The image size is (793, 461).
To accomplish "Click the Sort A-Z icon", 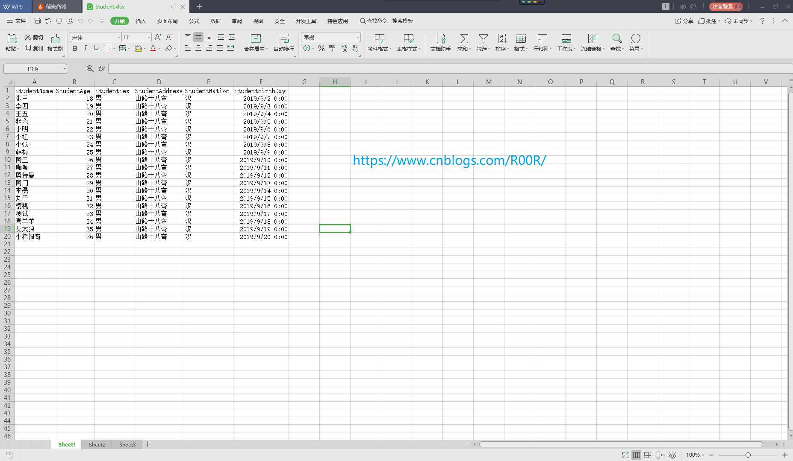I will point(502,38).
